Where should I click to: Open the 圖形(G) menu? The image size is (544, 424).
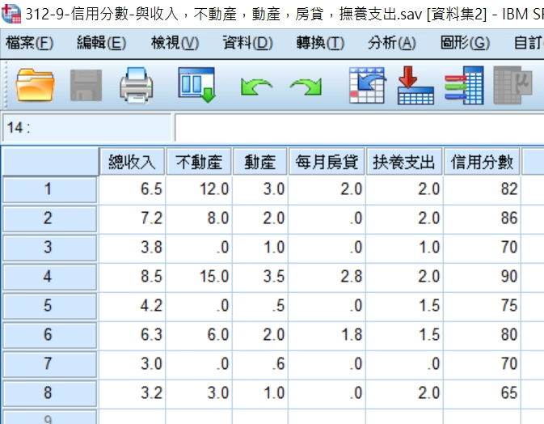(466, 43)
